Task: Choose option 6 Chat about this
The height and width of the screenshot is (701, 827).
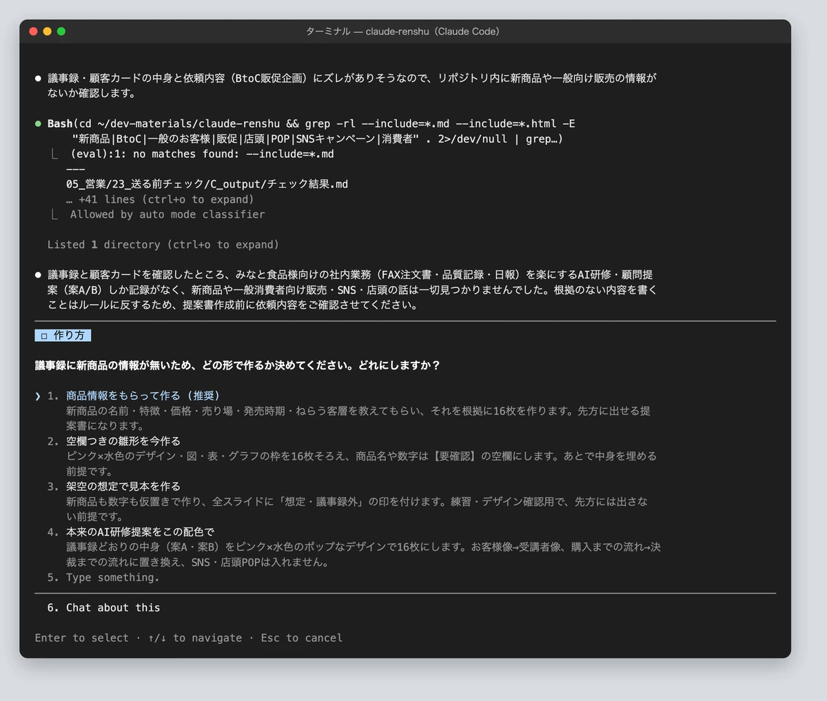Action: [x=113, y=608]
